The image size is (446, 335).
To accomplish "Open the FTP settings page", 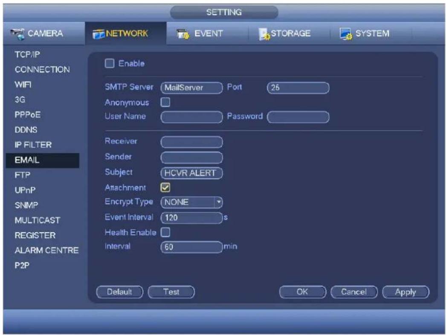I will coord(23,175).
